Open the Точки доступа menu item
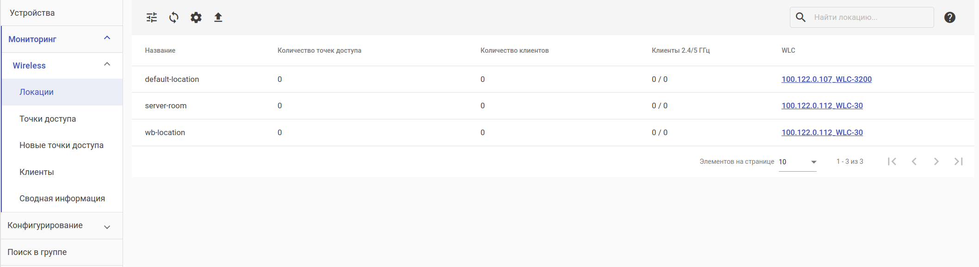Viewport: 979px width, 267px height. [48, 119]
